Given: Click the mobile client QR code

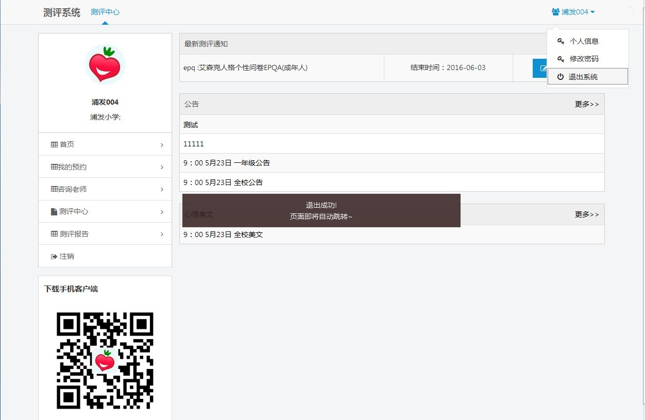Looking at the screenshot, I should coord(105,360).
